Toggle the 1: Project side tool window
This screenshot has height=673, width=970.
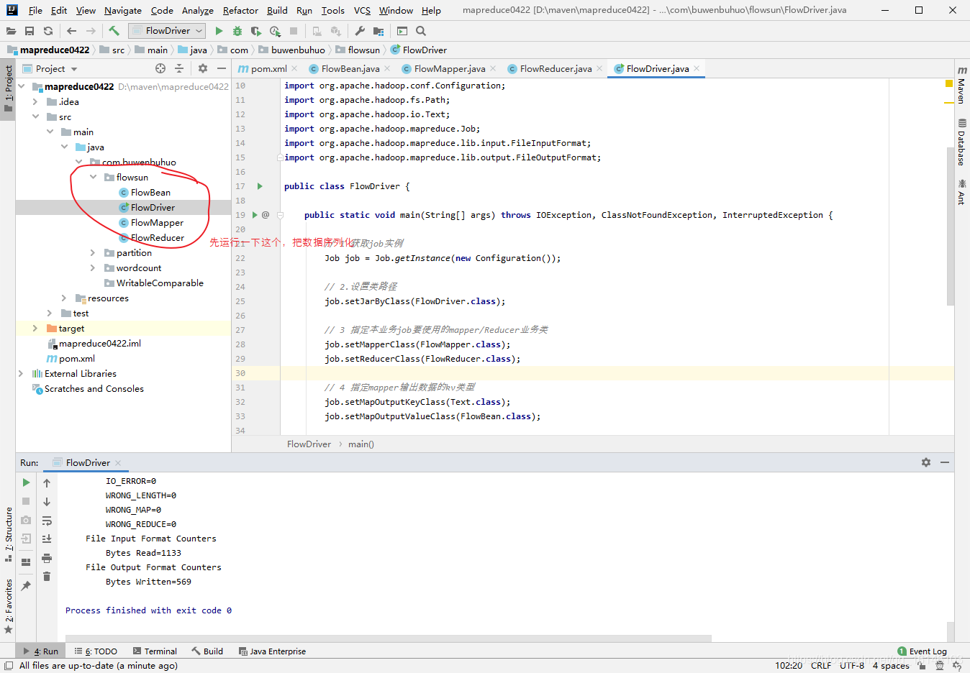click(x=8, y=89)
